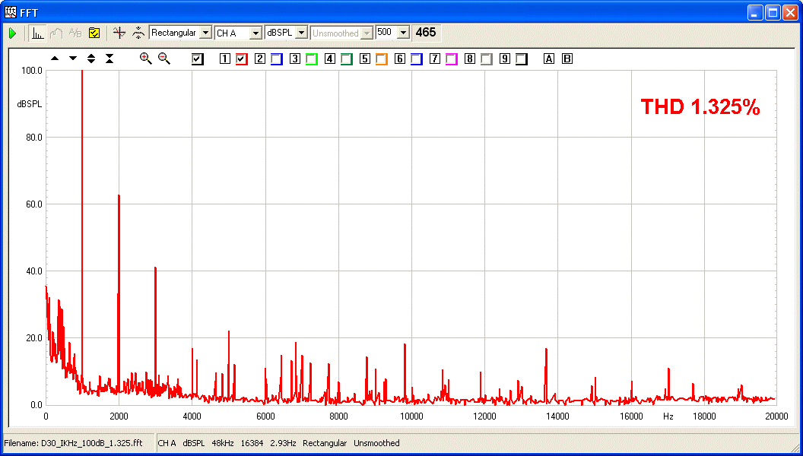Click the Rectangular entry in the status bar
803x456 pixels.
[325, 443]
